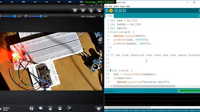Click the webcam video preview

[51, 61]
